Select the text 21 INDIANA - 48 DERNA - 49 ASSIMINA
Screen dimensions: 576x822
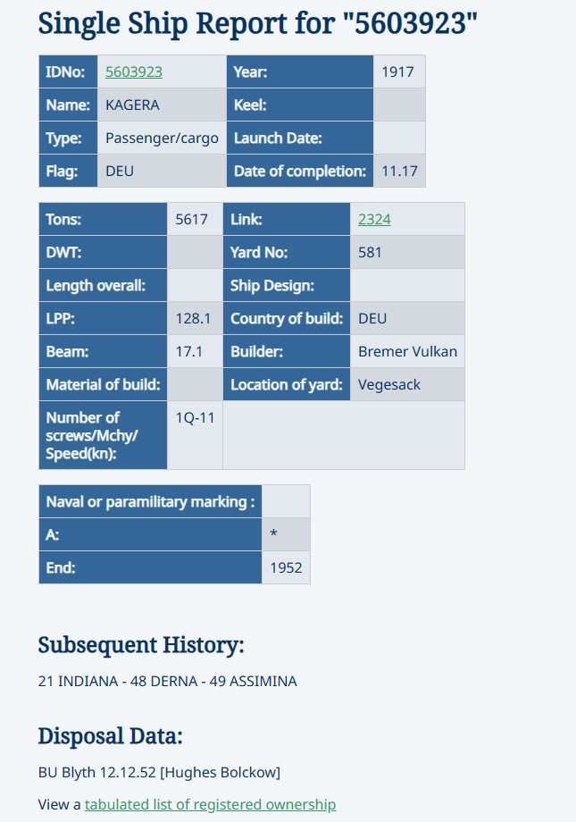point(167,681)
